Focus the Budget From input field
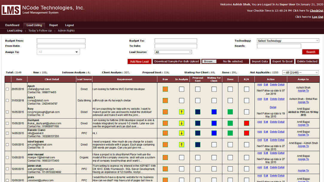 pyautogui.click(x=61, y=41)
